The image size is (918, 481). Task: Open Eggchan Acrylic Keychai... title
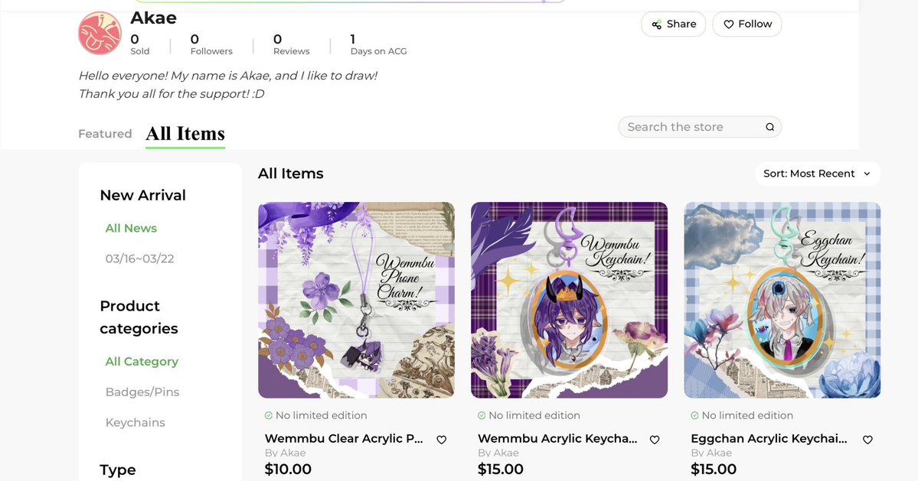pos(769,439)
